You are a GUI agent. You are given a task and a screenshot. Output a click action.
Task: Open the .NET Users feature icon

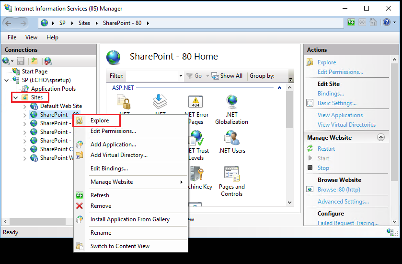232,138
